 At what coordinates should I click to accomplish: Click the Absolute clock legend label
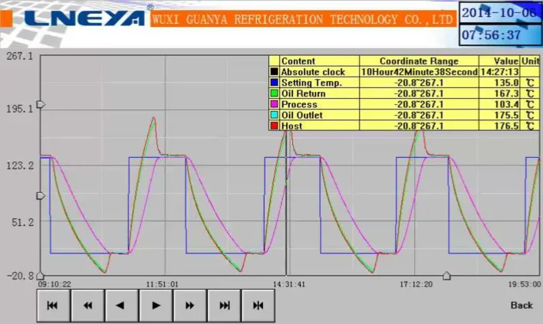click(313, 71)
